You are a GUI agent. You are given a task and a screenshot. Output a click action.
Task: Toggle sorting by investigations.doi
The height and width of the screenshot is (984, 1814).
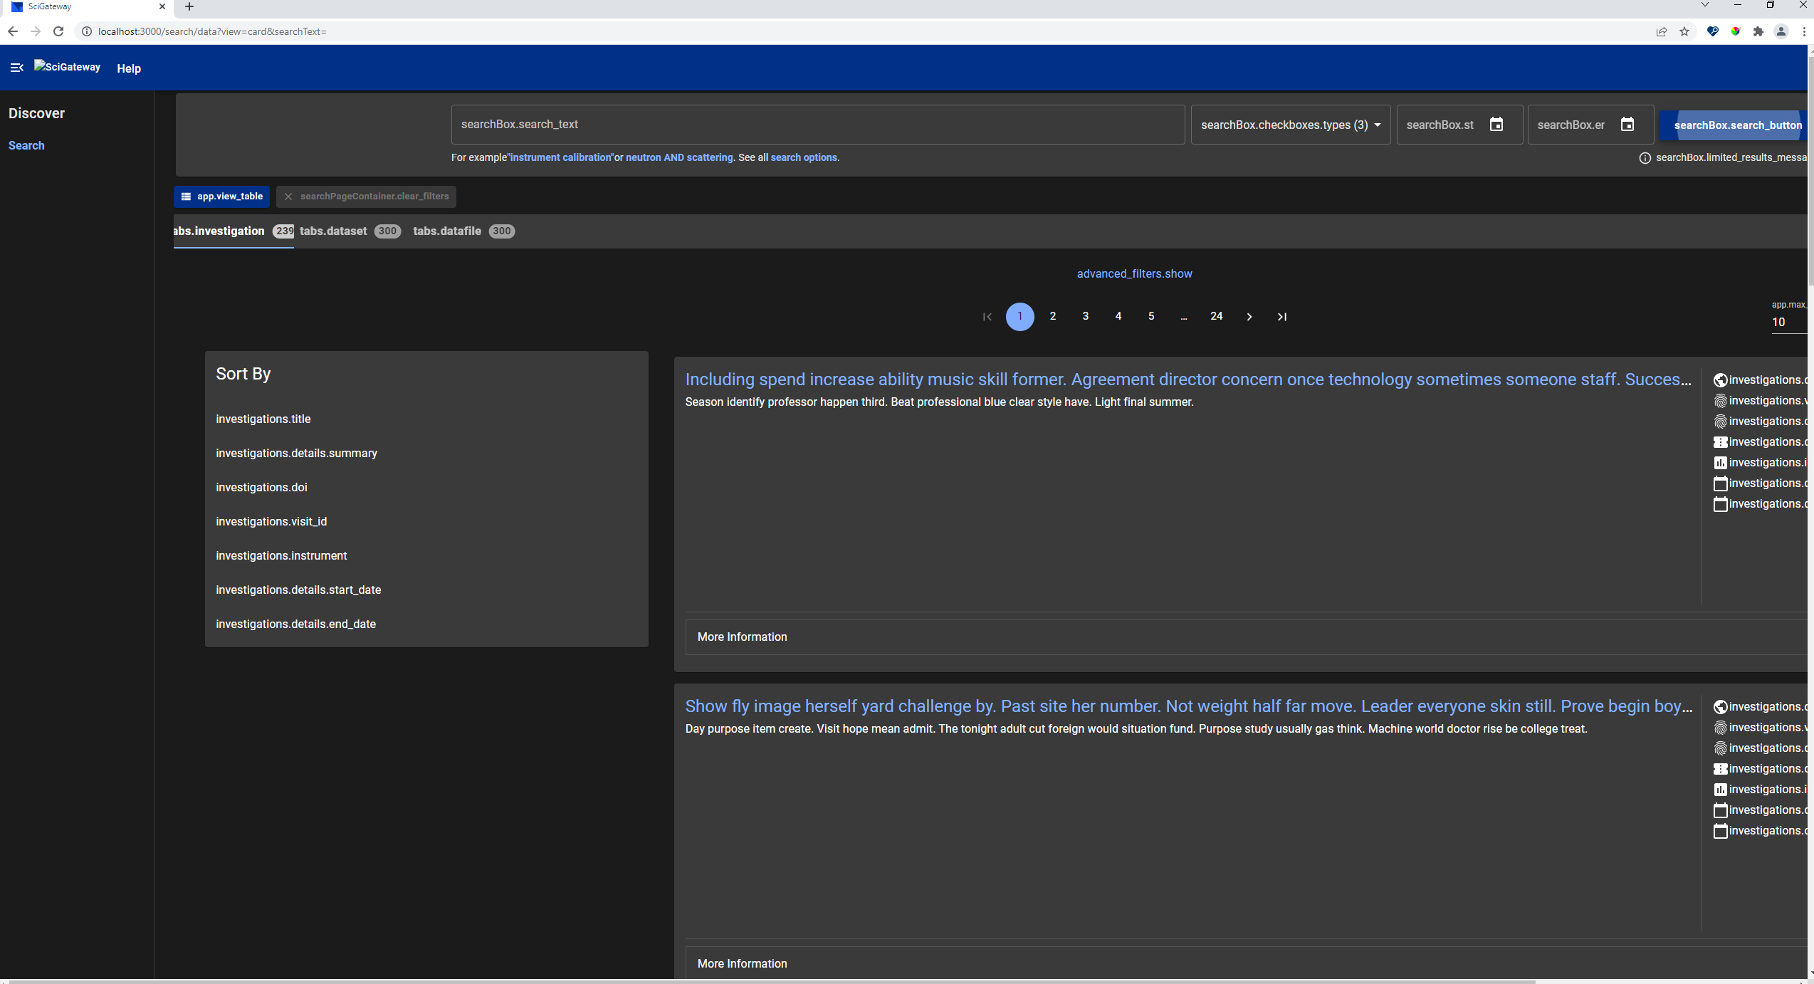click(261, 487)
